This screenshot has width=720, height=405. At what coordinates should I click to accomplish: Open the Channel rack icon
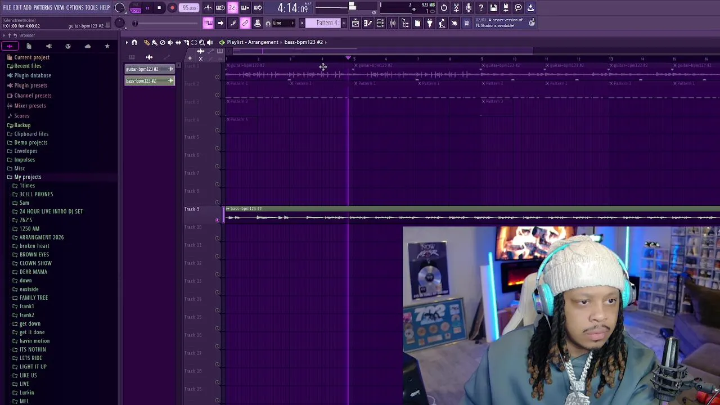click(x=380, y=23)
